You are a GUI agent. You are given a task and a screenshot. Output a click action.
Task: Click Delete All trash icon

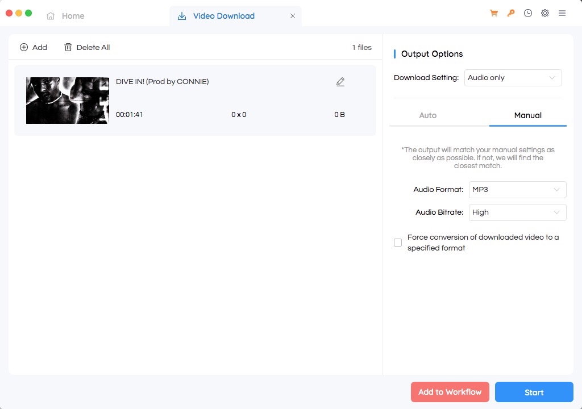tap(86, 47)
